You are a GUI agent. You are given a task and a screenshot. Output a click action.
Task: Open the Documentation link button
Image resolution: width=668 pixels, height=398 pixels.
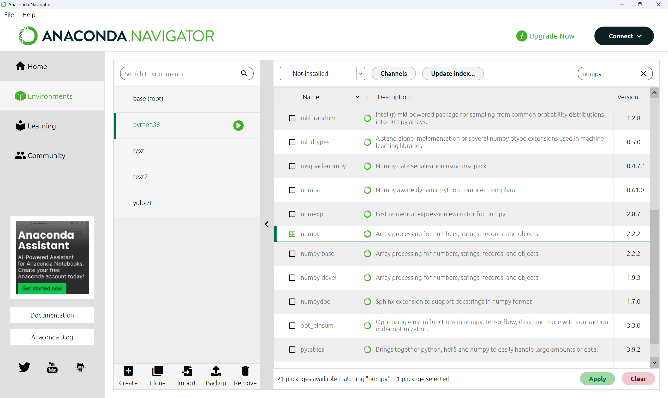click(x=52, y=315)
